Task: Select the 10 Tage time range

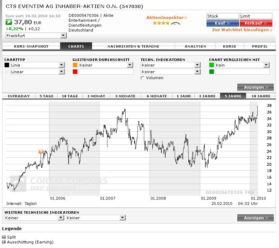Action: click(x=70, y=96)
